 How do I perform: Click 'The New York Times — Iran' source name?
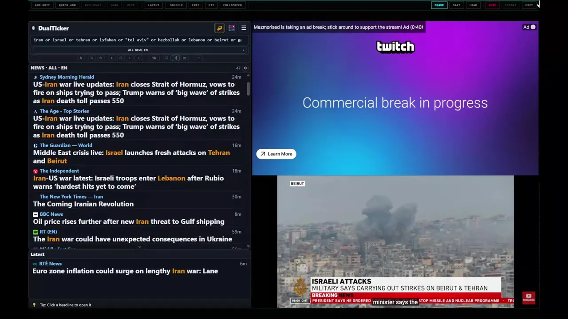(x=71, y=197)
